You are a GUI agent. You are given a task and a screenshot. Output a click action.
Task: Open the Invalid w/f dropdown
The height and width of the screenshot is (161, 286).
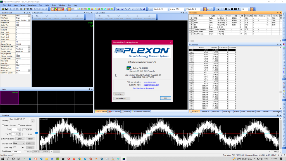coord(29,70)
